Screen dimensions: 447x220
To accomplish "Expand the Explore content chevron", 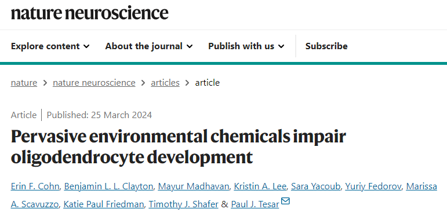I will click(x=86, y=46).
